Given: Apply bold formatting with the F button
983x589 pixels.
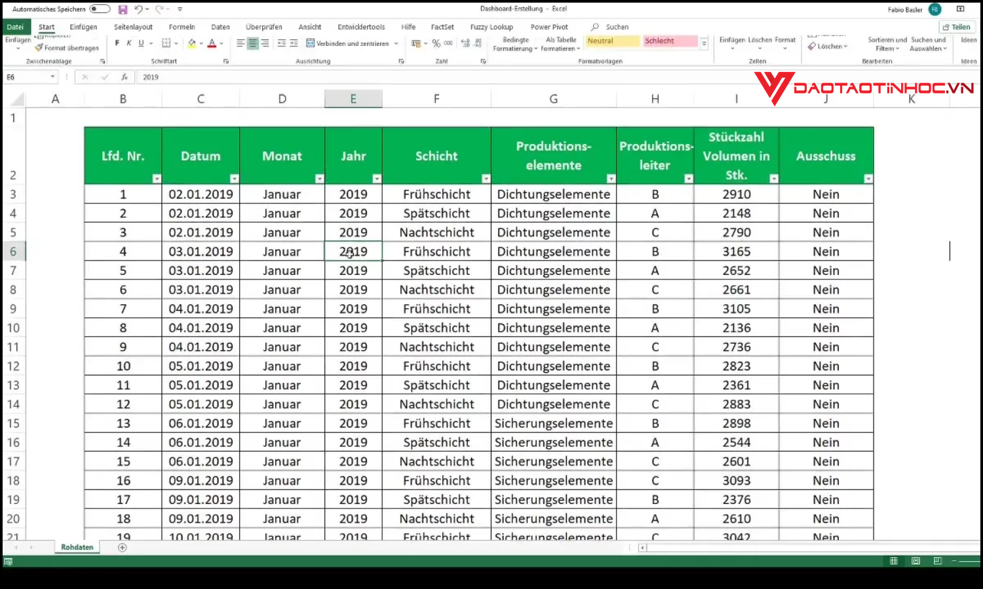Looking at the screenshot, I should tap(117, 43).
